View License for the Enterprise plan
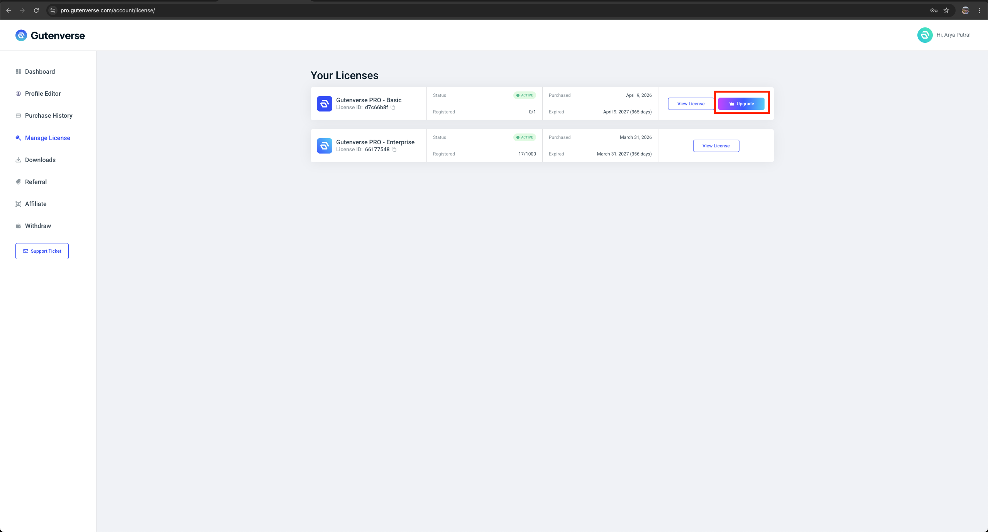 click(716, 146)
